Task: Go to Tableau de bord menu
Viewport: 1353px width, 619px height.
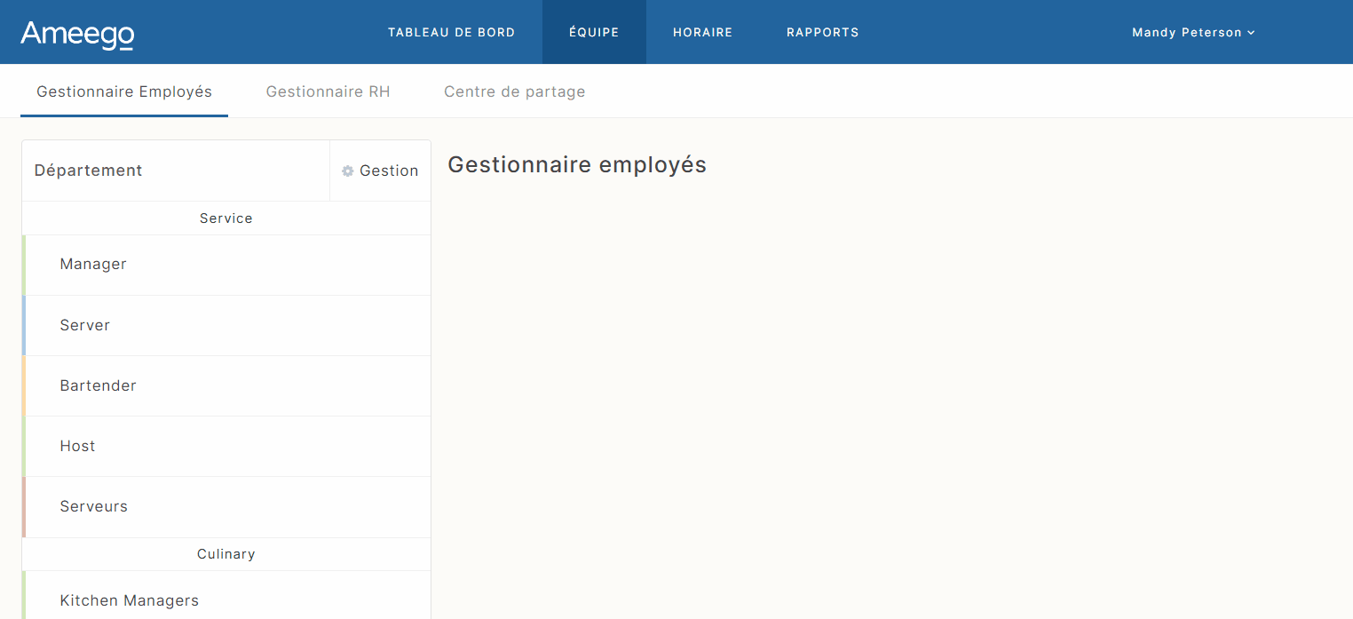Action: 451,33
